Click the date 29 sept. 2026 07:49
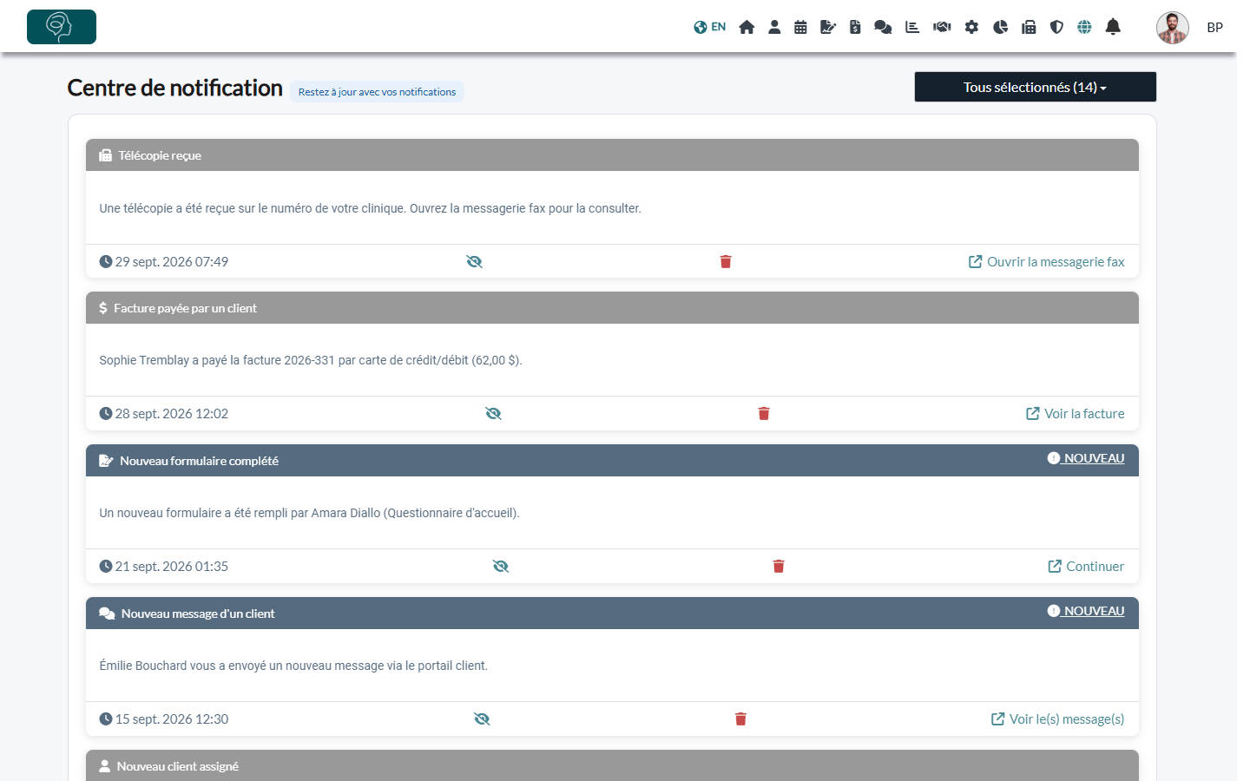Image resolution: width=1250 pixels, height=781 pixels. [x=164, y=261]
